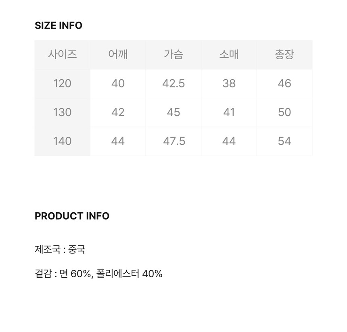The image size is (347, 332).
Task: Select the 소매 column header
Action: coord(229,55)
